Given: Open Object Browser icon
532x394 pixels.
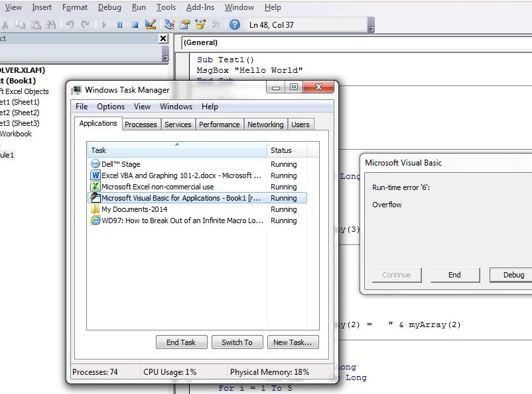Looking at the screenshot, I should pyautogui.click(x=200, y=25).
